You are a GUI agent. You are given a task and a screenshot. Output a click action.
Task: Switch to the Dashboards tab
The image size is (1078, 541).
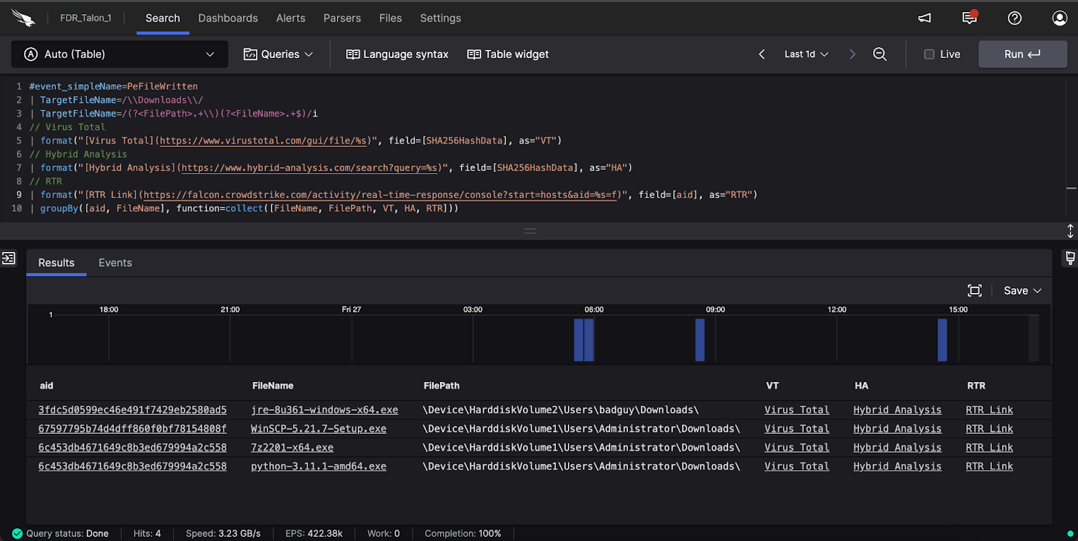click(228, 18)
